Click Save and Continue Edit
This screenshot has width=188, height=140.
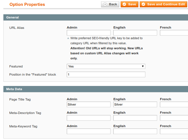pyautogui.click(x=163, y=4)
